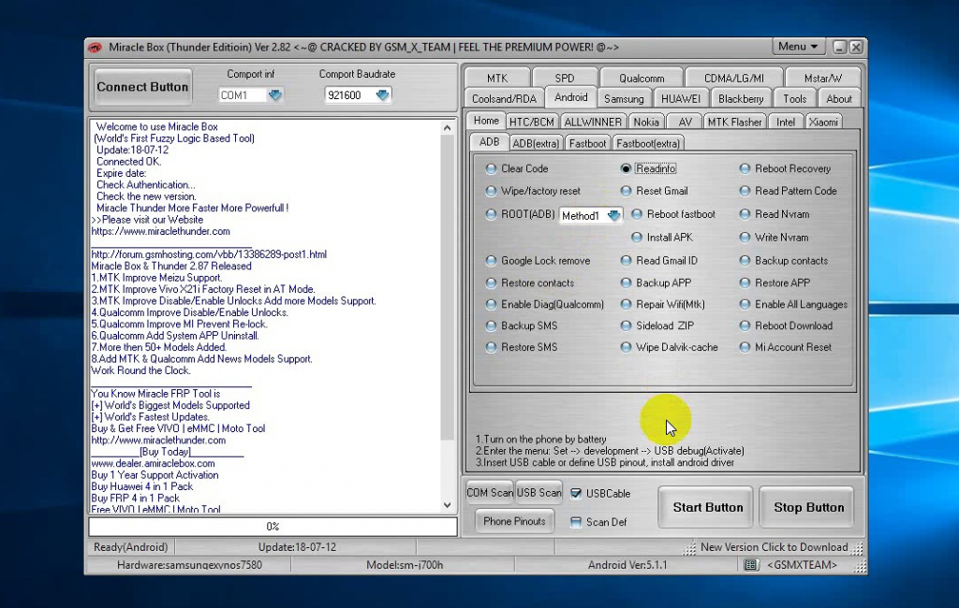Image resolution: width=959 pixels, height=608 pixels.
Task: Click the Hardware:samsungexynos7580 status entry
Action: pos(189,565)
